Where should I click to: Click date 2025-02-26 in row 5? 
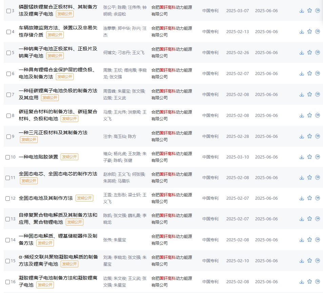(238, 53)
